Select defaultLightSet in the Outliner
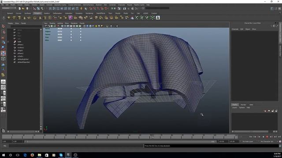The height and width of the screenshot is (158, 282). [x=23, y=59]
